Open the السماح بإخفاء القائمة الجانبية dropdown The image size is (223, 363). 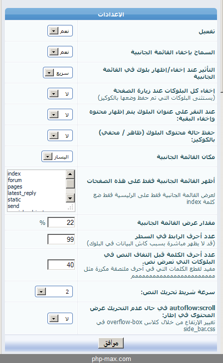pyautogui.click(x=60, y=52)
